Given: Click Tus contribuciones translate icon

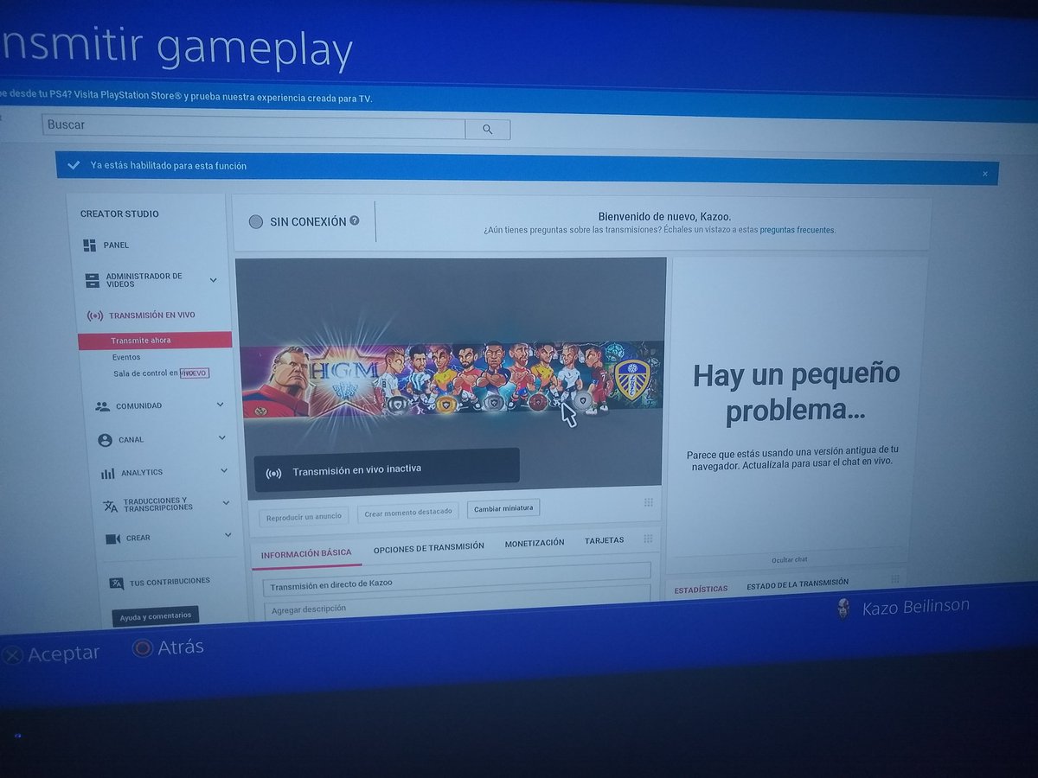Looking at the screenshot, I should (116, 583).
